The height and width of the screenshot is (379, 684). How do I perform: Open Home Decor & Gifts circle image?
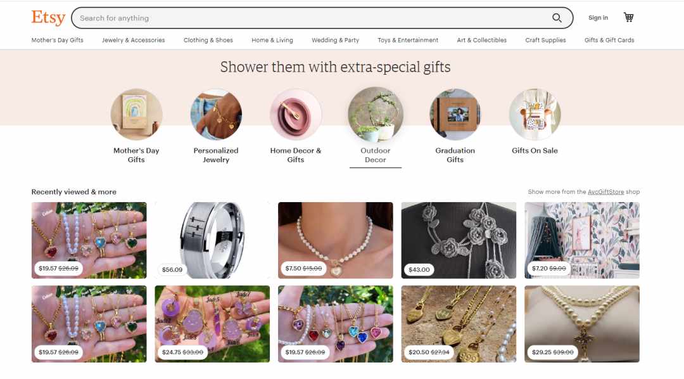click(x=296, y=115)
